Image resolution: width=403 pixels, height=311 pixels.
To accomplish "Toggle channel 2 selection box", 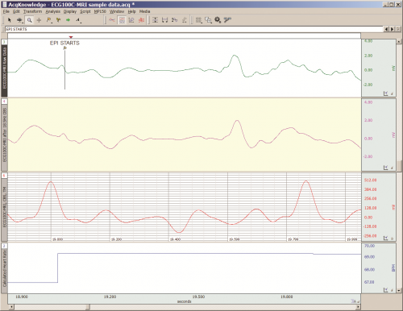I will [4, 246].
